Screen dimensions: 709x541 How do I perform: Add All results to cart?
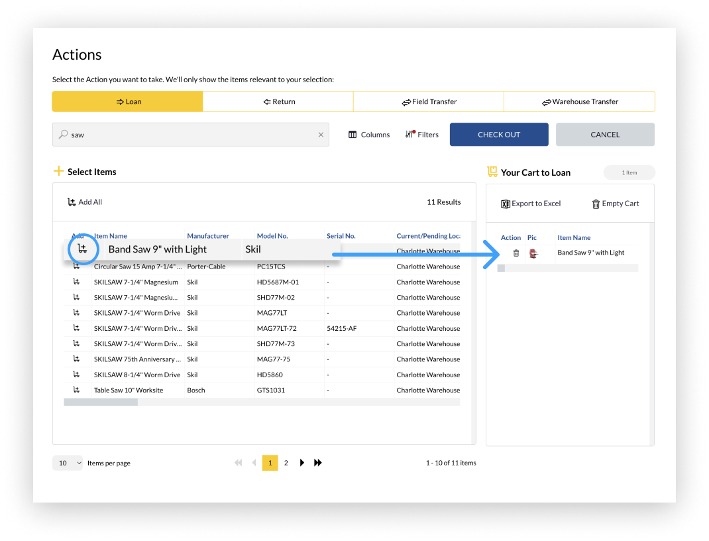pos(85,202)
